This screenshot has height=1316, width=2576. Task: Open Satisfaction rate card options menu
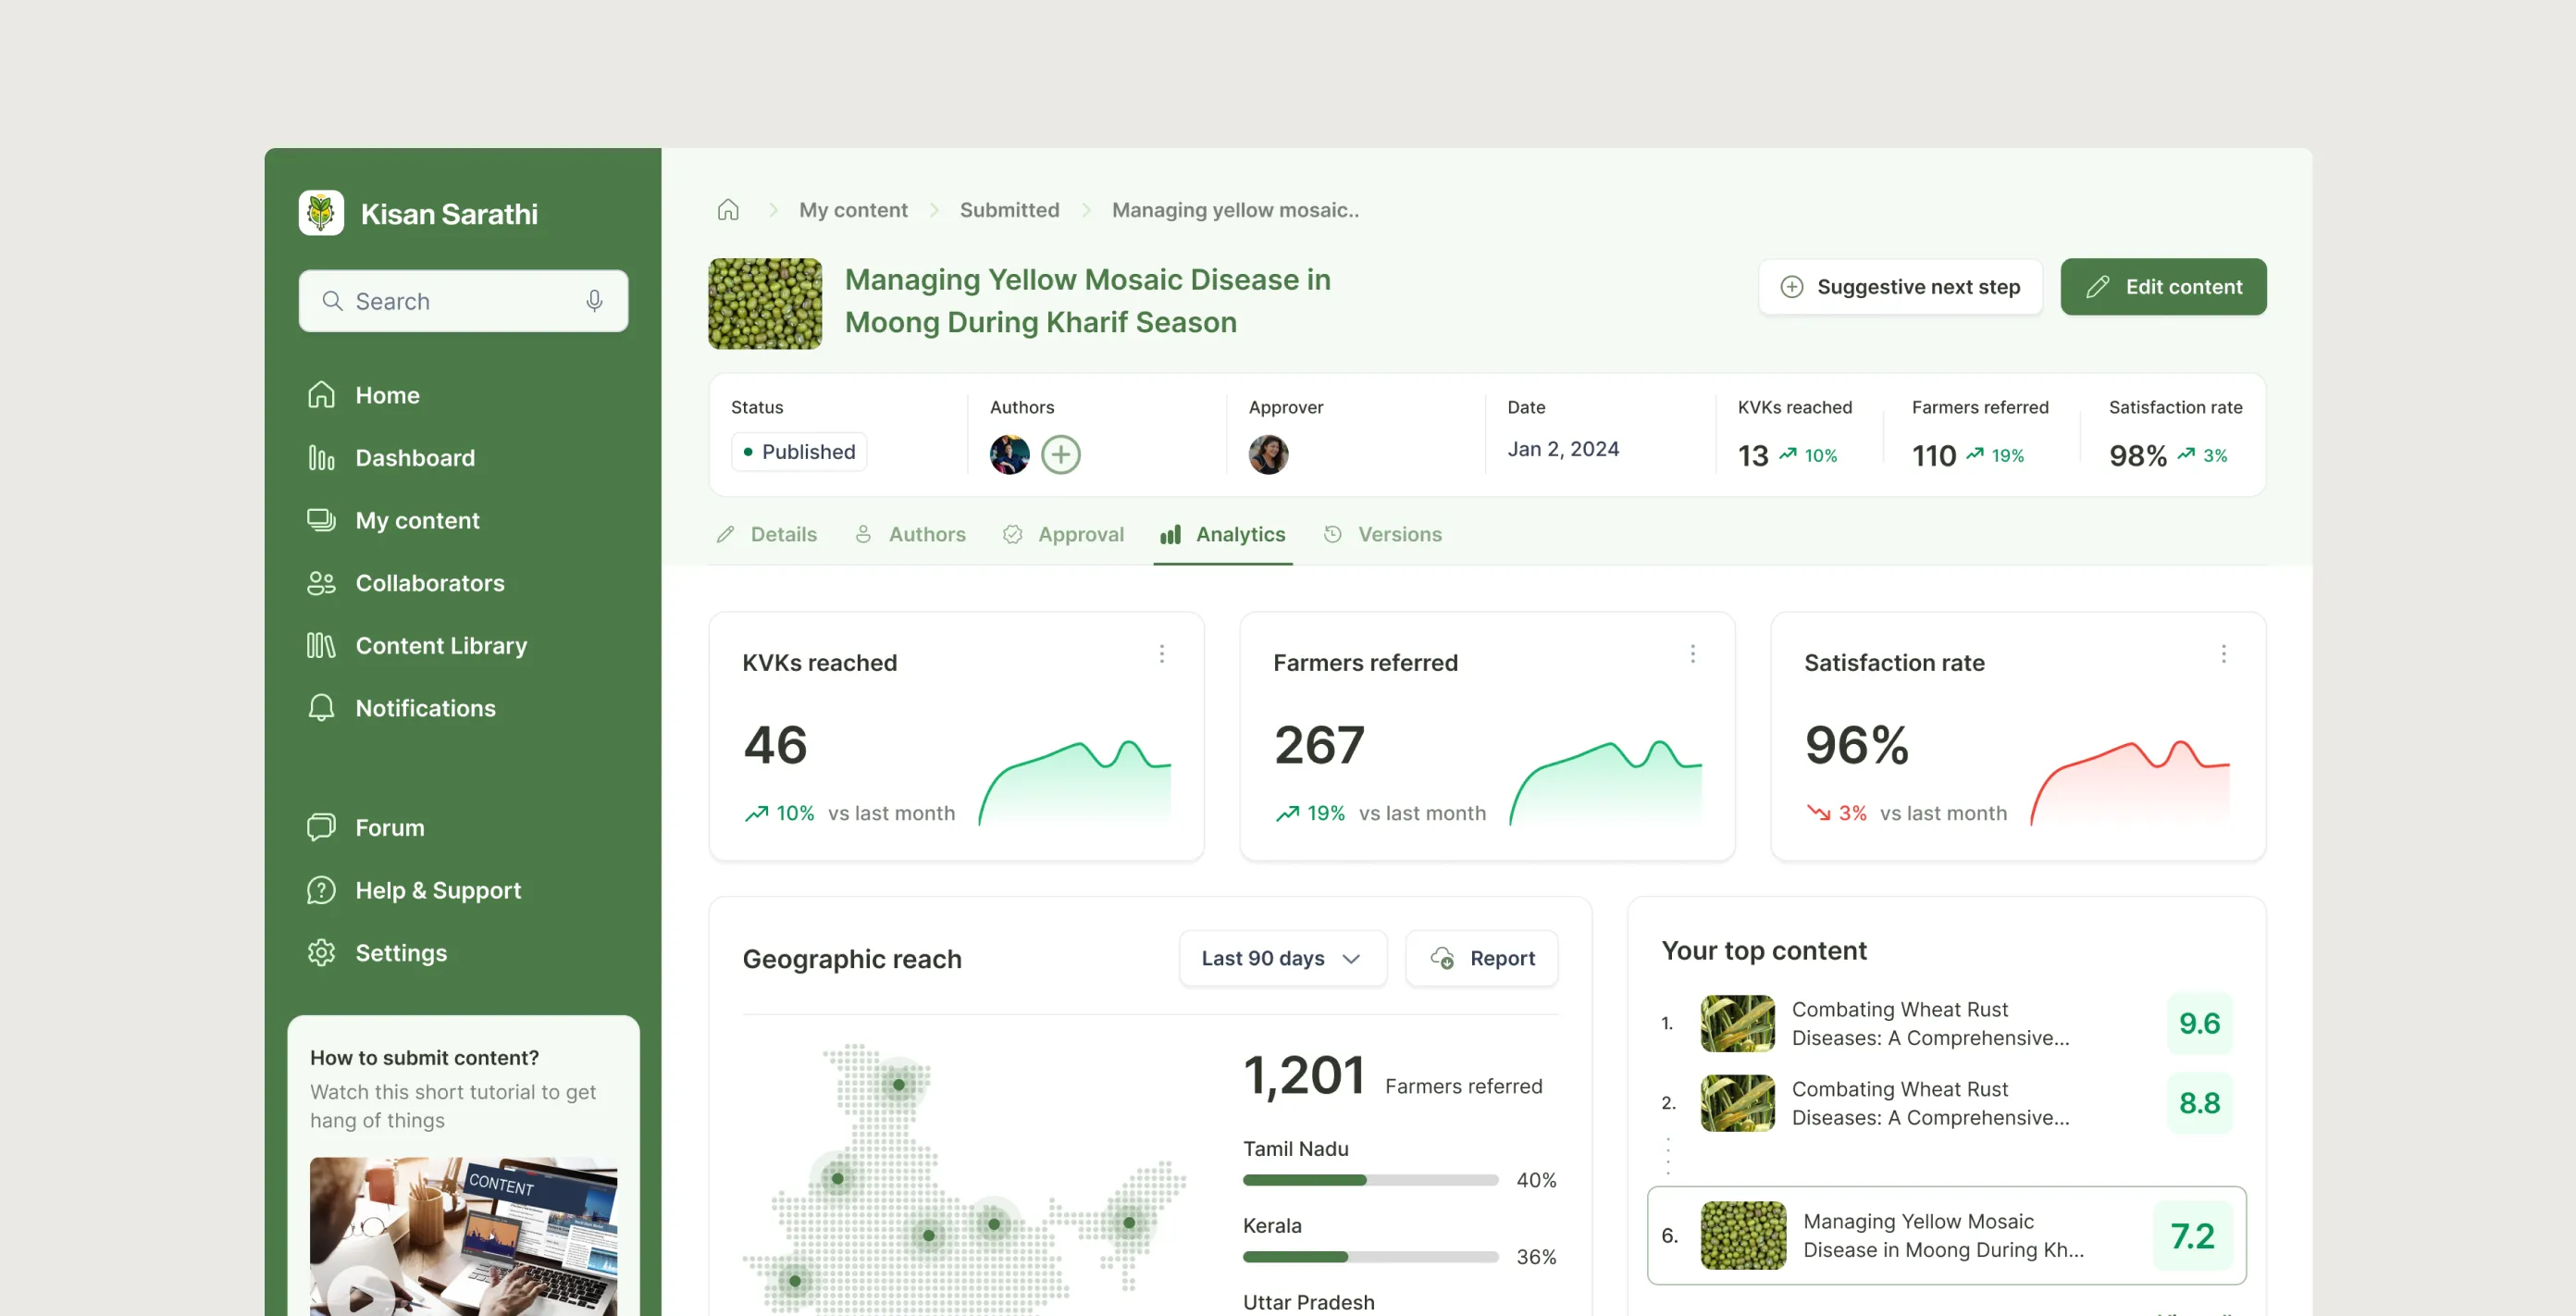point(2223,654)
